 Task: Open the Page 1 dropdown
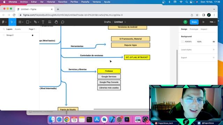click(32, 29)
